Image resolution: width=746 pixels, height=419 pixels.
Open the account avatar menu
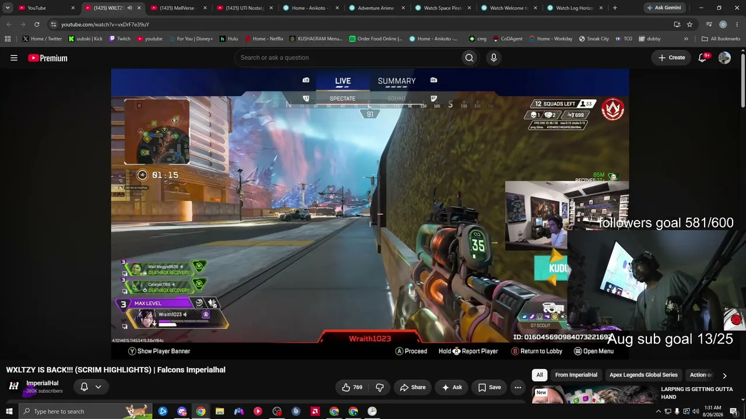(x=724, y=58)
